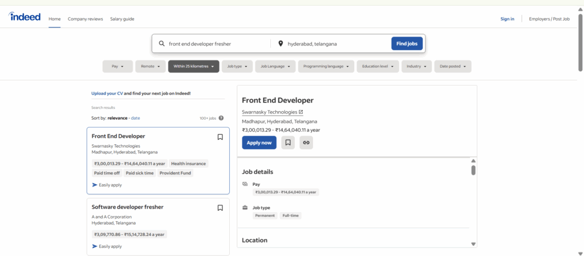This screenshot has height=256, width=584.
Task: Click the job details panel scroll down arrow
Action: (x=473, y=244)
